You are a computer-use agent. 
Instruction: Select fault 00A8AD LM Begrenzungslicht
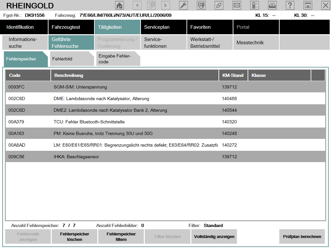tap(165, 145)
